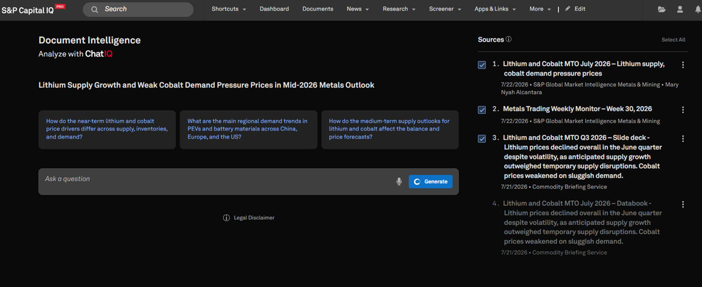The width and height of the screenshot is (702, 287).
Task: Open options menu for source 4 Databook
Action: coord(683,204)
